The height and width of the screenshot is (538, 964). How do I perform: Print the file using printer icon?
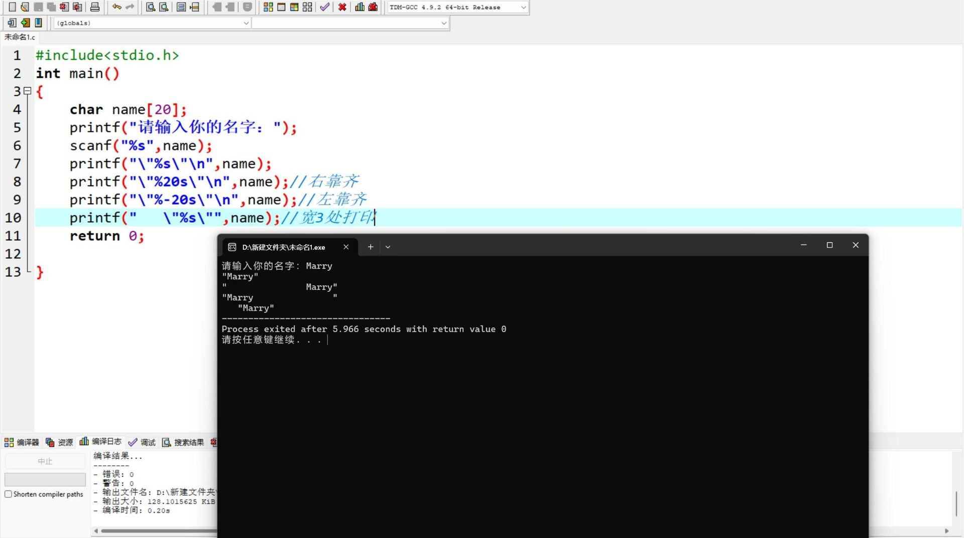click(x=95, y=7)
